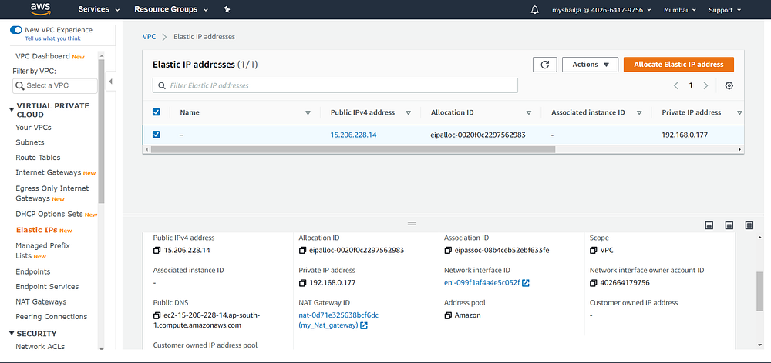Copy the Private IP address 192.168.0.177

click(x=302, y=283)
